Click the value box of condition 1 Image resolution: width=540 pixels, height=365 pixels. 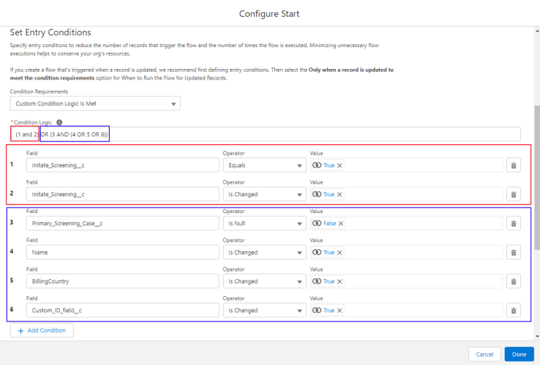coord(406,165)
